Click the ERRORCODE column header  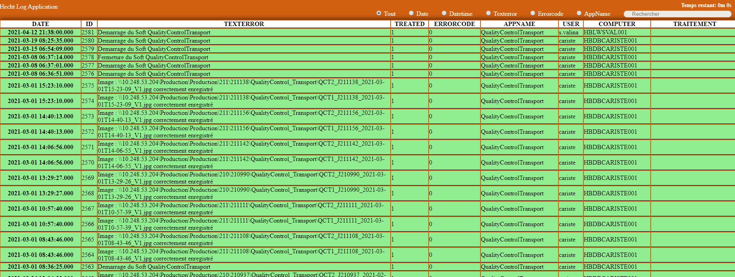[454, 24]
